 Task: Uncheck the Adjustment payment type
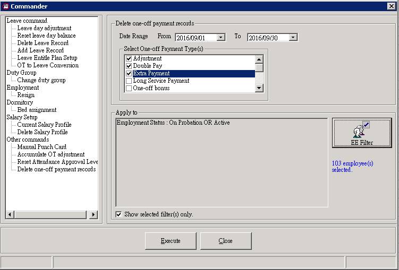129,58
